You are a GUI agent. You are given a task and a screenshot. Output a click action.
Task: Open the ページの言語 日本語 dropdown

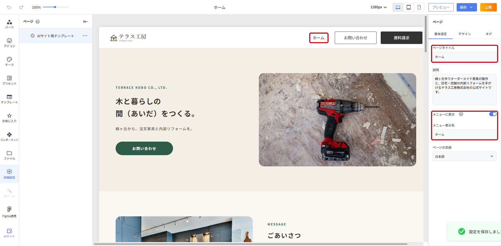coord(464,156)
